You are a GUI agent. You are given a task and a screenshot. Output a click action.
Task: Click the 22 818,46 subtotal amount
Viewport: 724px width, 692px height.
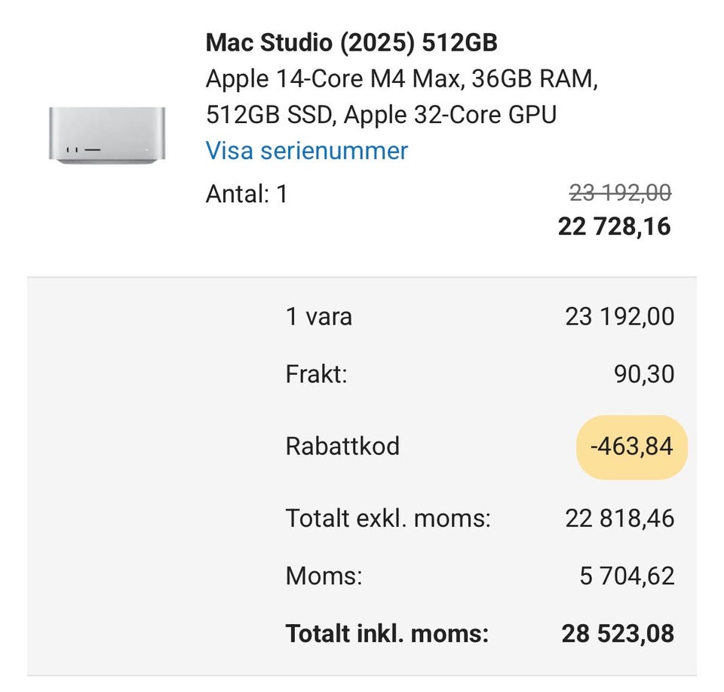tap(619, 518)
